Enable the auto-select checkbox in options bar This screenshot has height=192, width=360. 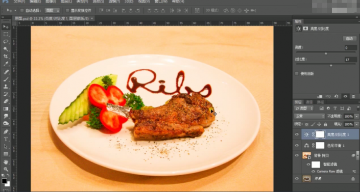click(x=22, y=10)
